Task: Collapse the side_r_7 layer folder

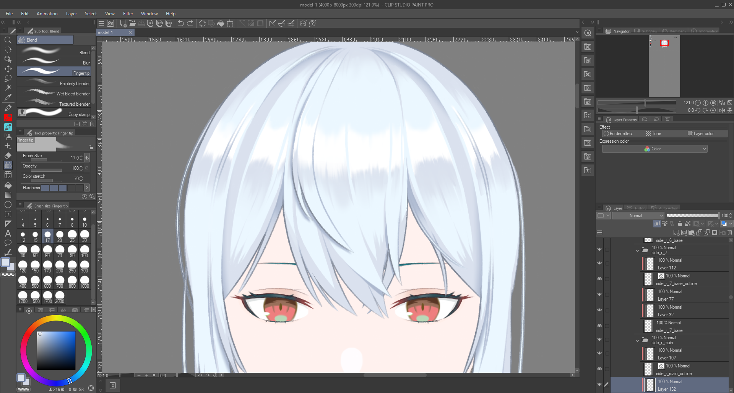Action: 637,251
